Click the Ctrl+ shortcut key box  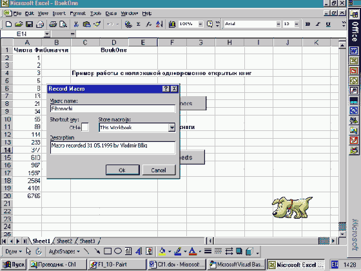[85, 127]
